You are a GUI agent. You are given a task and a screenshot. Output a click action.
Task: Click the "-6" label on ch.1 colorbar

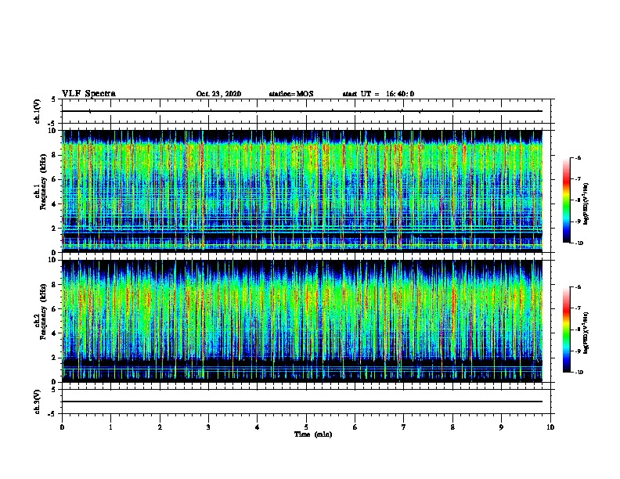click(578, 158)
